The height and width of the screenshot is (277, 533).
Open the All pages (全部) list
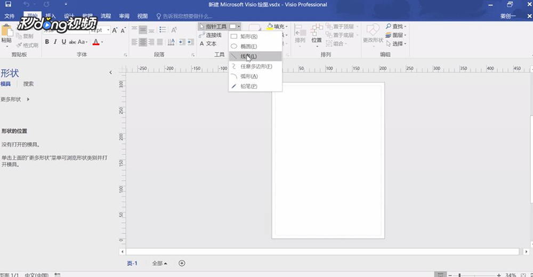tap(159, 263)
